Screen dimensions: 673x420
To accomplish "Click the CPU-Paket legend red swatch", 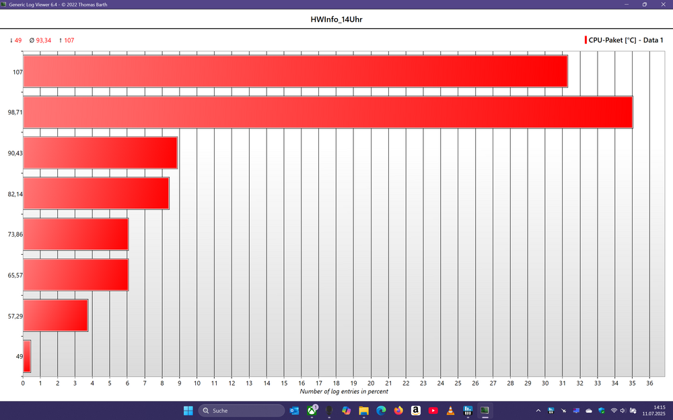I will [x=586, y=40].
